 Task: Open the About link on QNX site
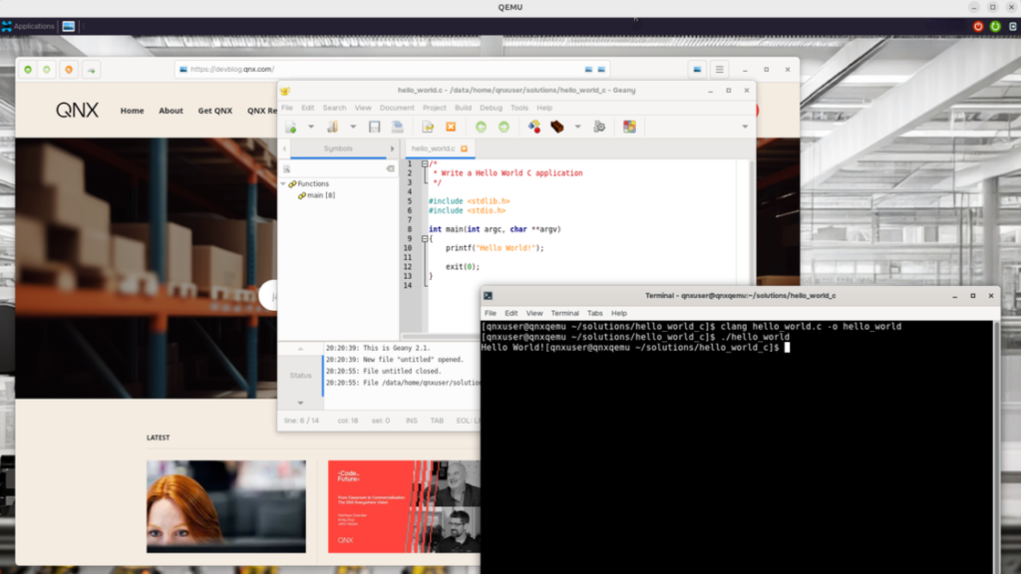tap(170, 112)
